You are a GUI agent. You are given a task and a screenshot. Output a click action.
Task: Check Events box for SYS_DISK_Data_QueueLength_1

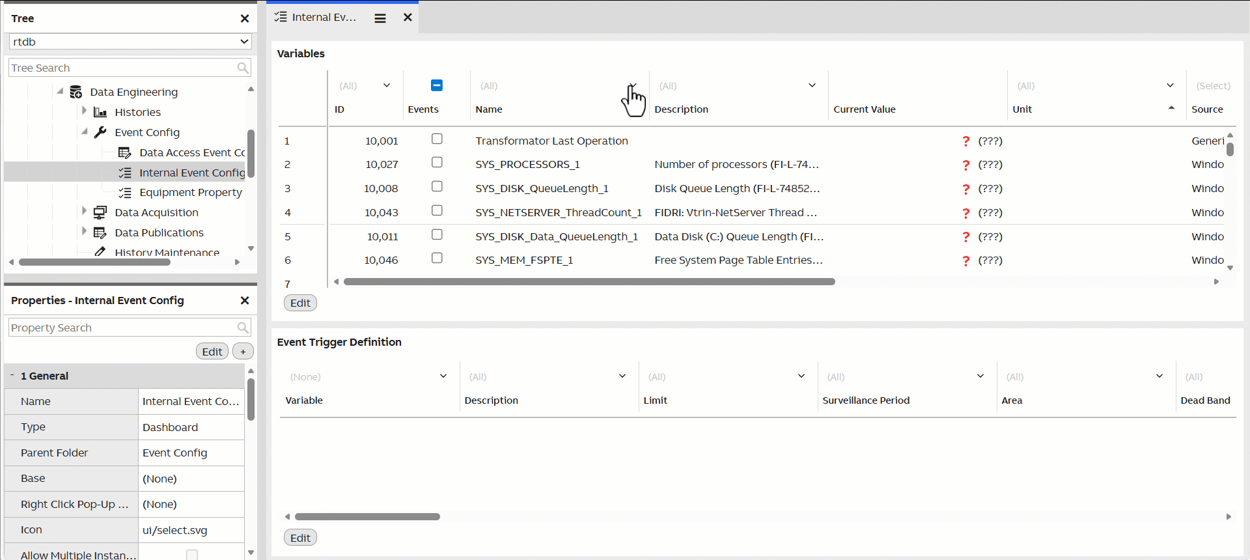tap(437, 234)
